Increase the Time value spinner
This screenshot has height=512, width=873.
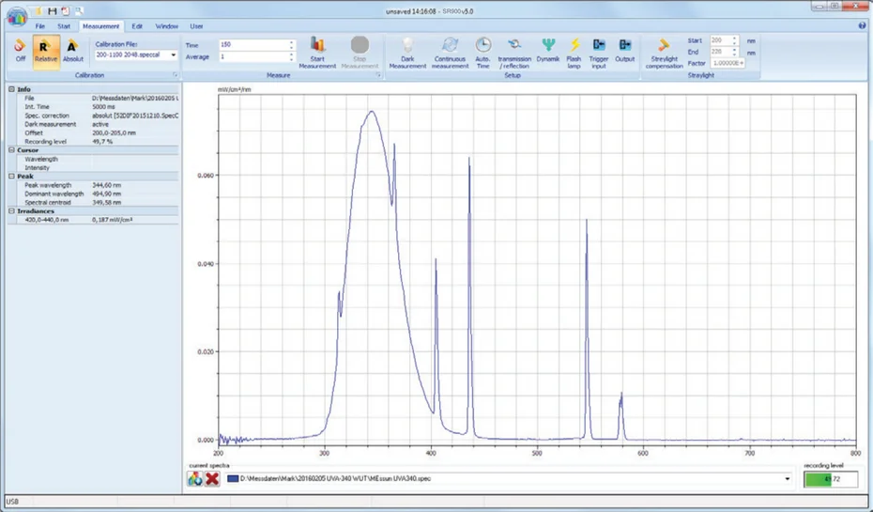(291, 44)
